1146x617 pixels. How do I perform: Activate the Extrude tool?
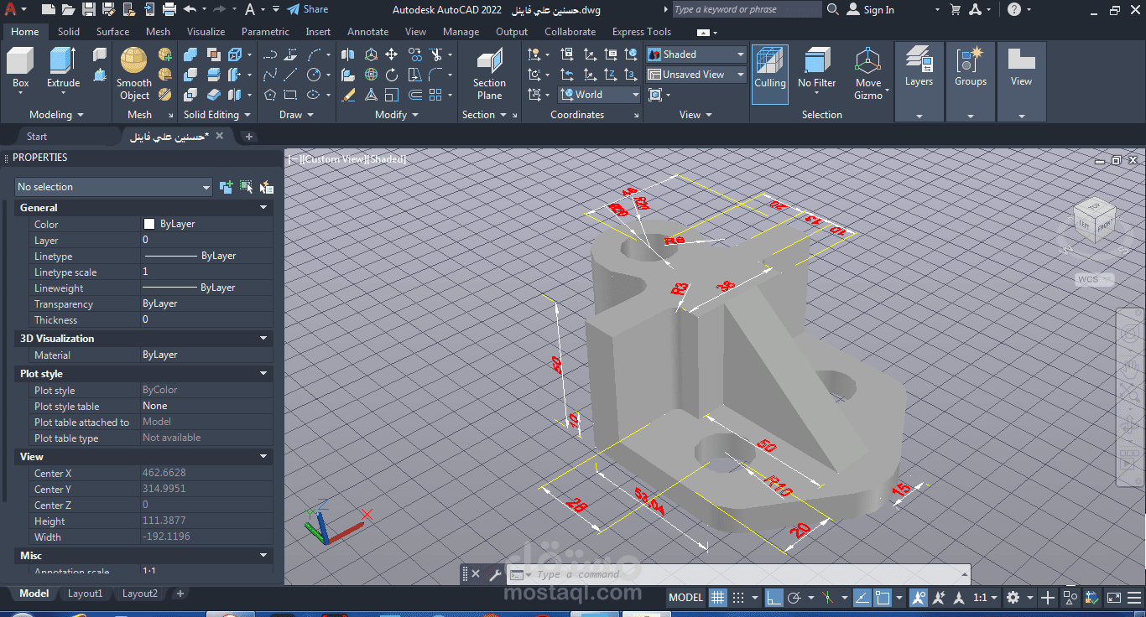coord(63,69)
